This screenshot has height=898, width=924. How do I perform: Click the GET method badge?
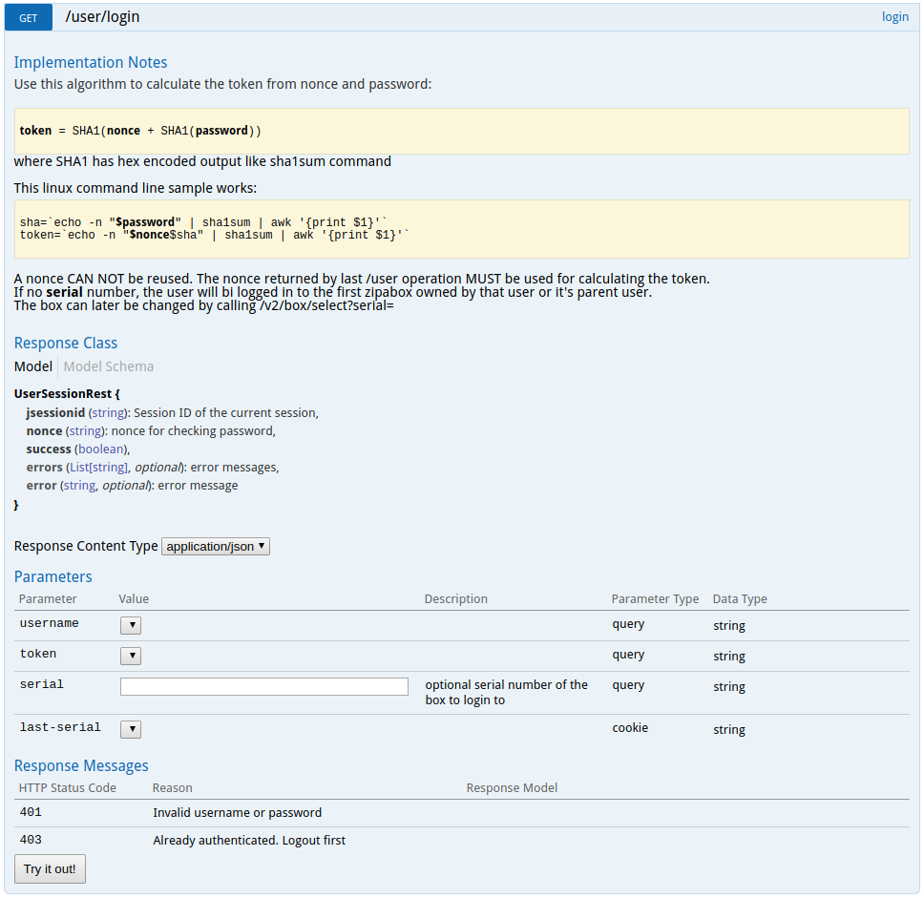[x=27, y=17]
